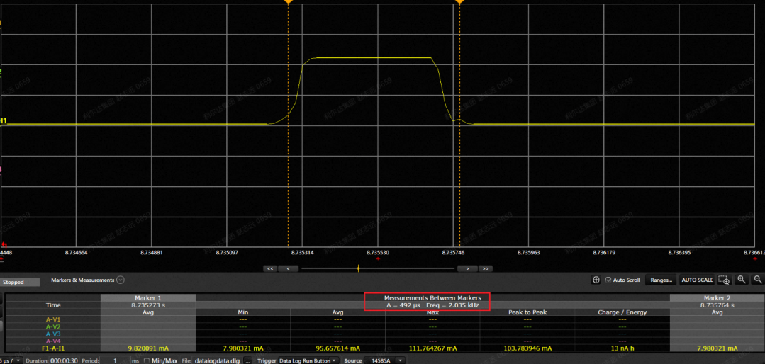
Task: Open the Trigger Data Log Run Button dropdown
Action: coord(308,360)
